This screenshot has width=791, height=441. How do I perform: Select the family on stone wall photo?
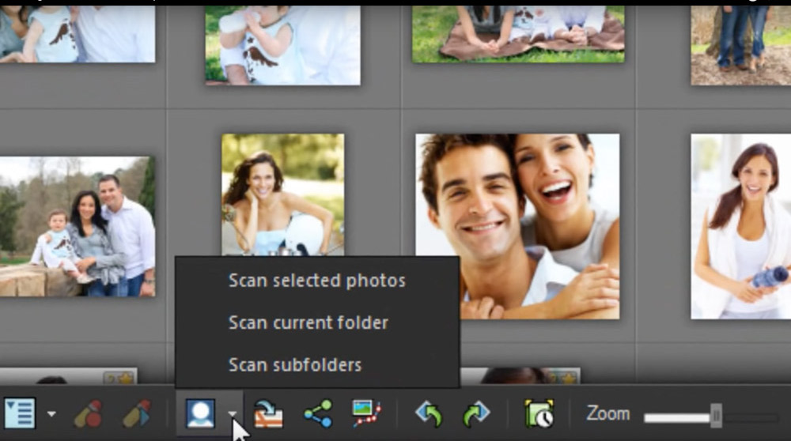[78, 226]
